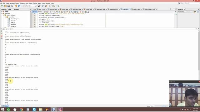Collapse the Source Packages node
Screen dimensions: 200x112
[x=3, y=15]
